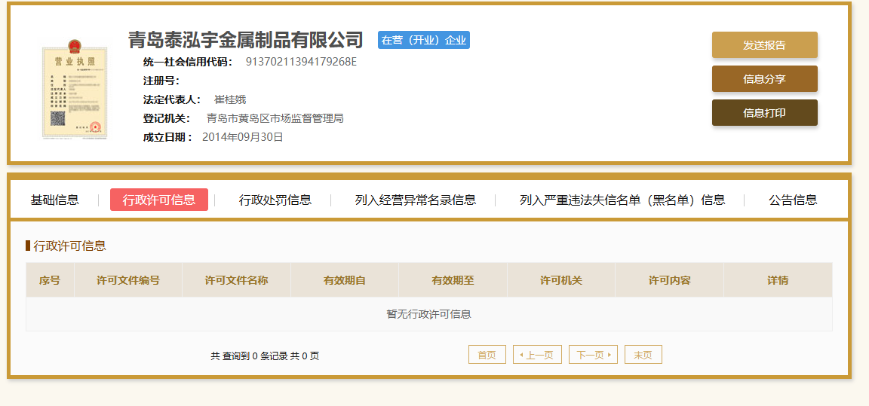Screen dimensions: 869x406
Task: Click the 统一社会信用代码 label
Action: point(188,62)
